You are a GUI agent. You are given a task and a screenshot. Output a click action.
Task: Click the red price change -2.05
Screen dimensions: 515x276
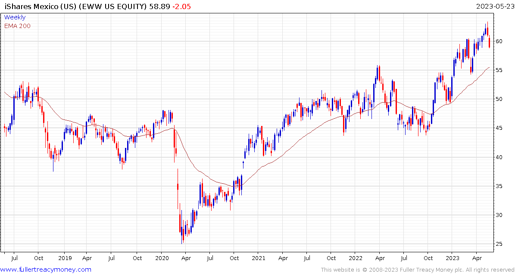tap(181, 6)
